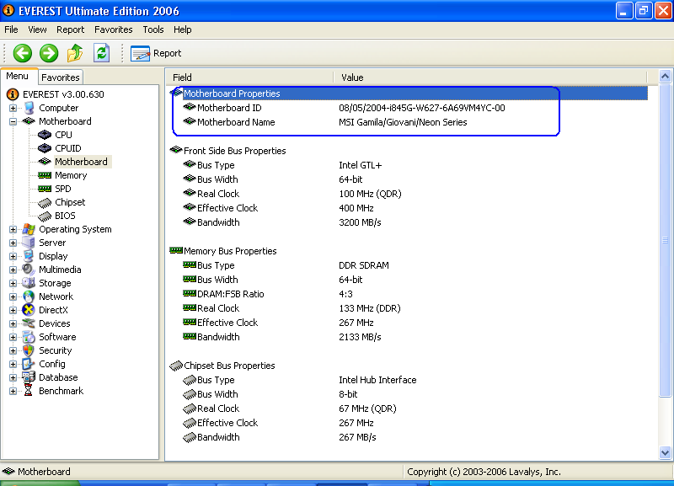Click the Devices icon in tree
This screenshot has width=674, height=486.
[29, 323]
